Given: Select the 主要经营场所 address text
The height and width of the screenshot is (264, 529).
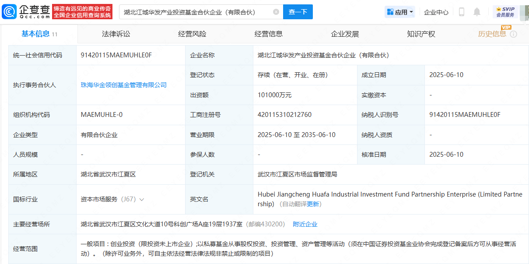Looking at the screenshot, I should click(161, 224).
